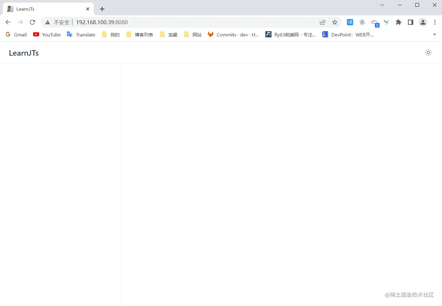Open the blue translate extension icon

click(x=350, y=22)
